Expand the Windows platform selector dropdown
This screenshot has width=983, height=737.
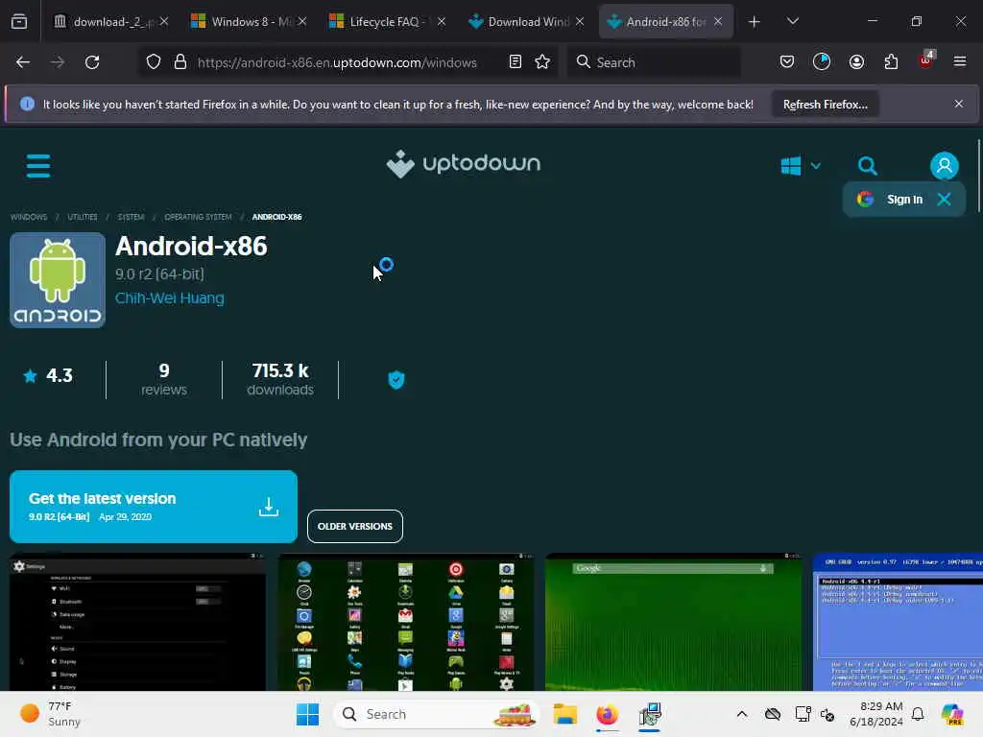pyautogui.click(x=801, y=166)
